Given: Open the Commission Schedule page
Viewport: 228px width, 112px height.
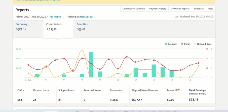Looking at the screenshot, I should pyautogui.click(x=134, y=9).
